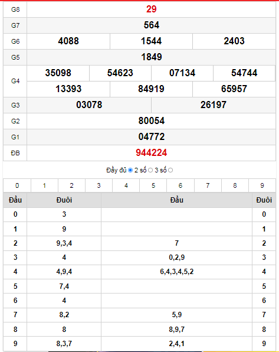Switch to digit tab 1
The image size is (279, 352).
[44, 185]
